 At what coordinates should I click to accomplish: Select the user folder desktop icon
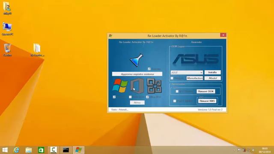click(x=7, y=8)
